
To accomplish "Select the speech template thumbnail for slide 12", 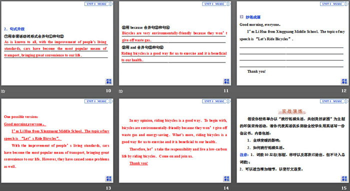I will click(293, 43).
